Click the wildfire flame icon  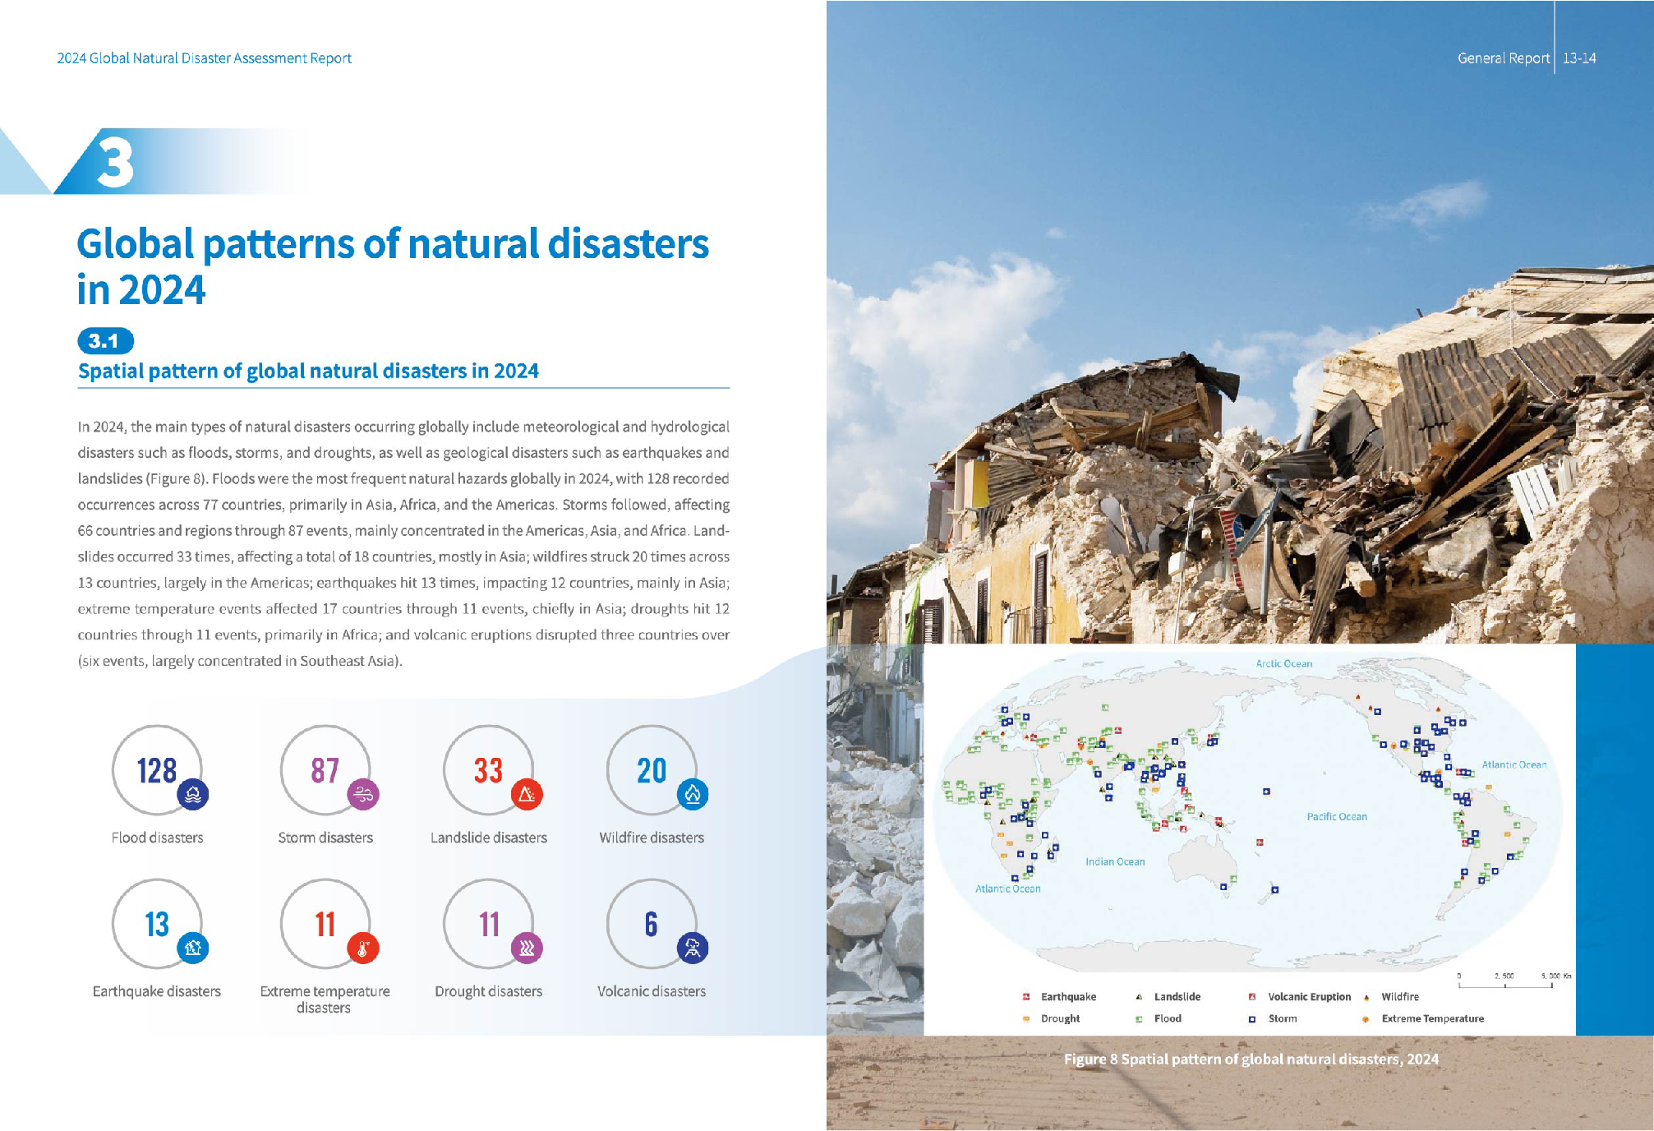pyautogui.click(x=693, y=795)
